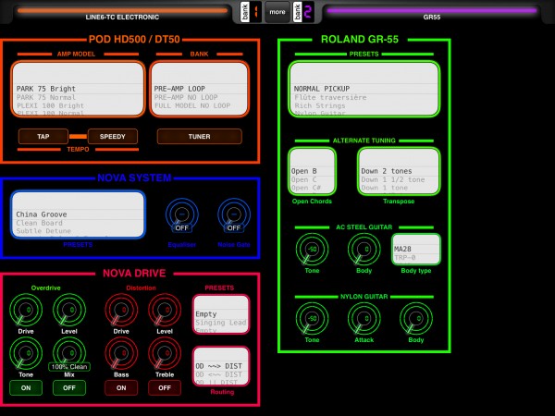Adjust the Overdrive Level knob
Screen dimensions: 555x416
(x=69, y=310)
